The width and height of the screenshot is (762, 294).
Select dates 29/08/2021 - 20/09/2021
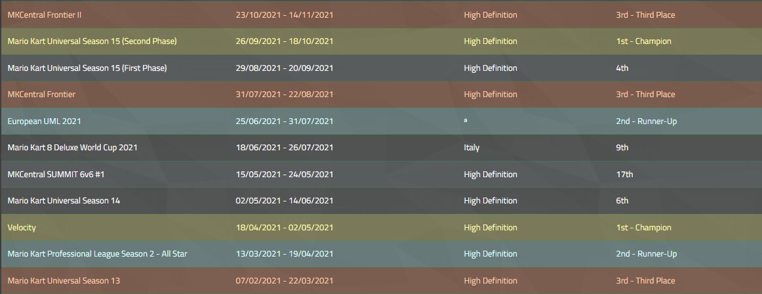pyautogui.click(x=285, y=68)
